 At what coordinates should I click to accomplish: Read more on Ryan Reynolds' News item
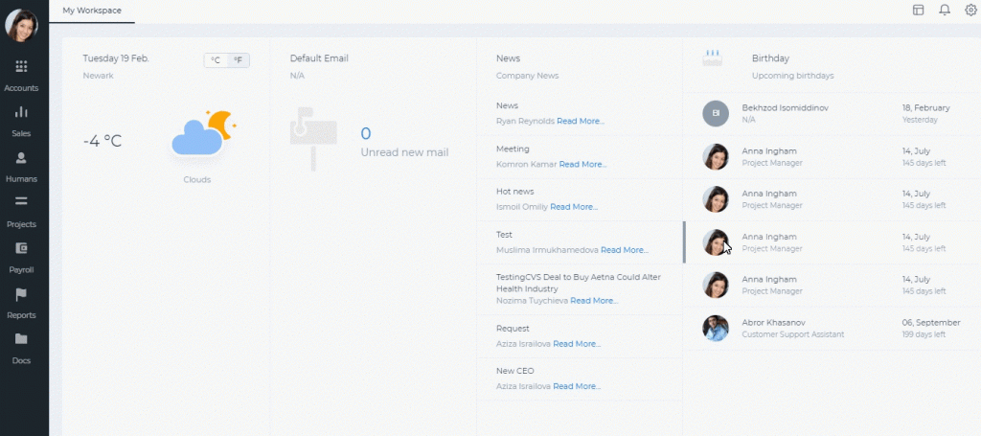(581, 121)
